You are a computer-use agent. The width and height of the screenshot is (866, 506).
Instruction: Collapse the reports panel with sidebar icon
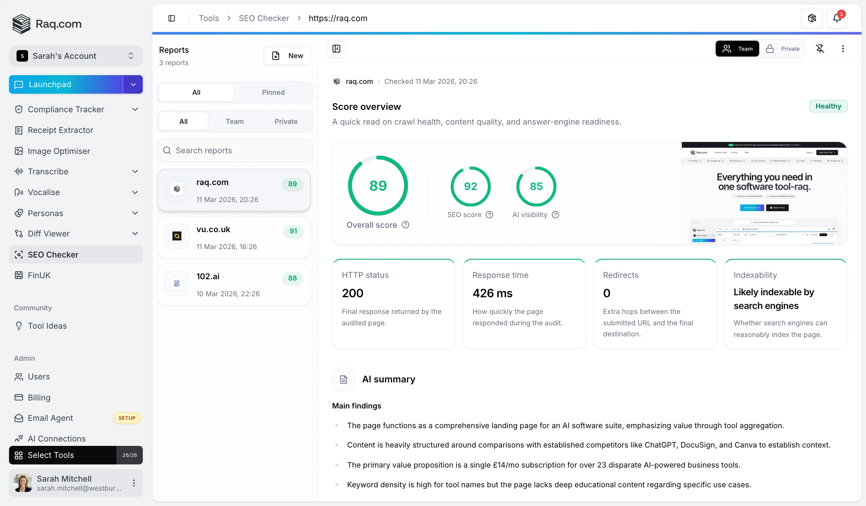336,49
